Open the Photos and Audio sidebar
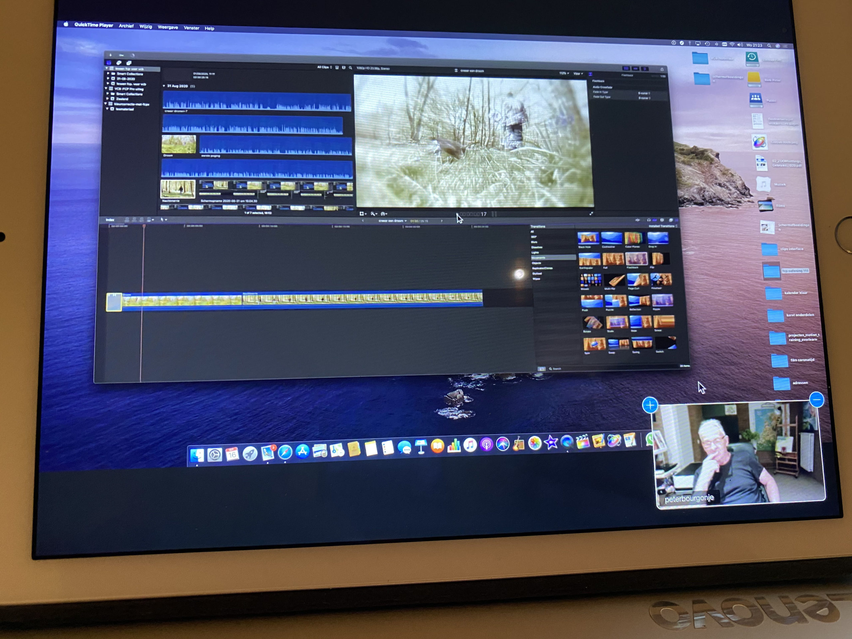 pyautogui.click(x=119, y=63)
